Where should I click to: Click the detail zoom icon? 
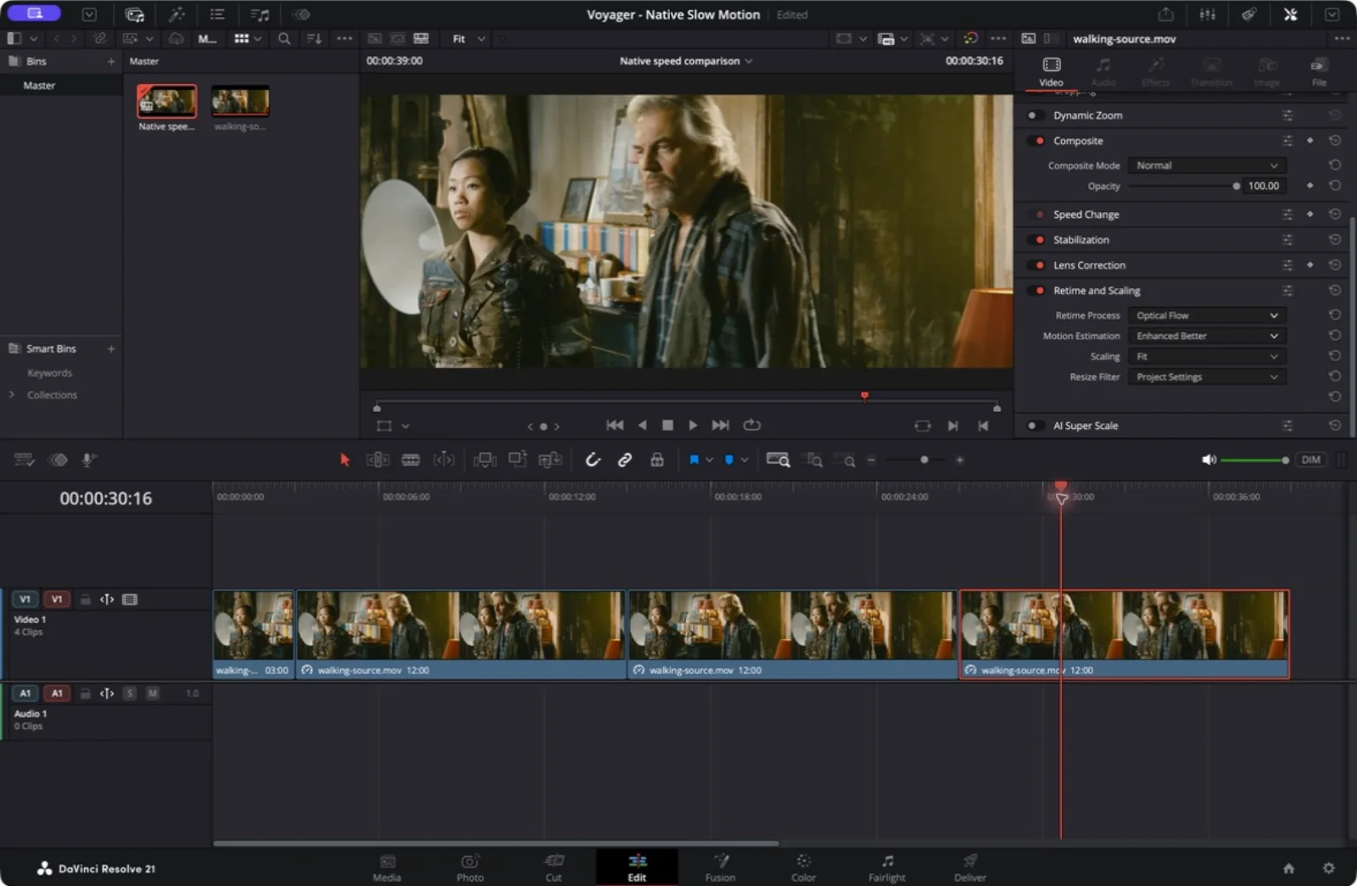814,460
